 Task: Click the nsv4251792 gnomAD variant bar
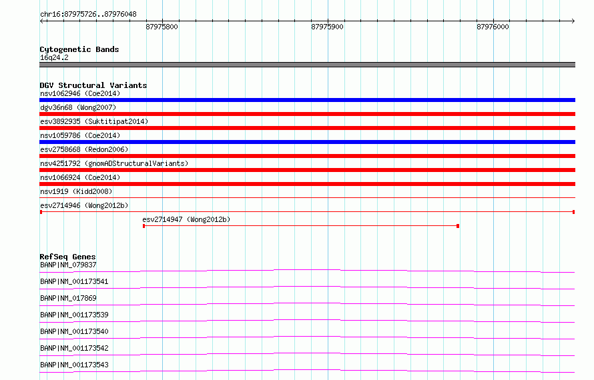[x=307, y=170]
